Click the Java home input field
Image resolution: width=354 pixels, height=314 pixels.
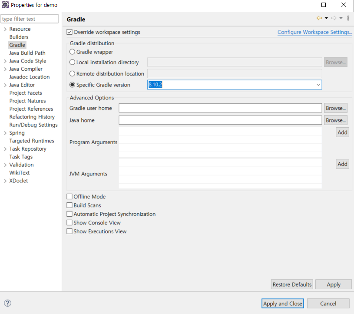[220, 120]
